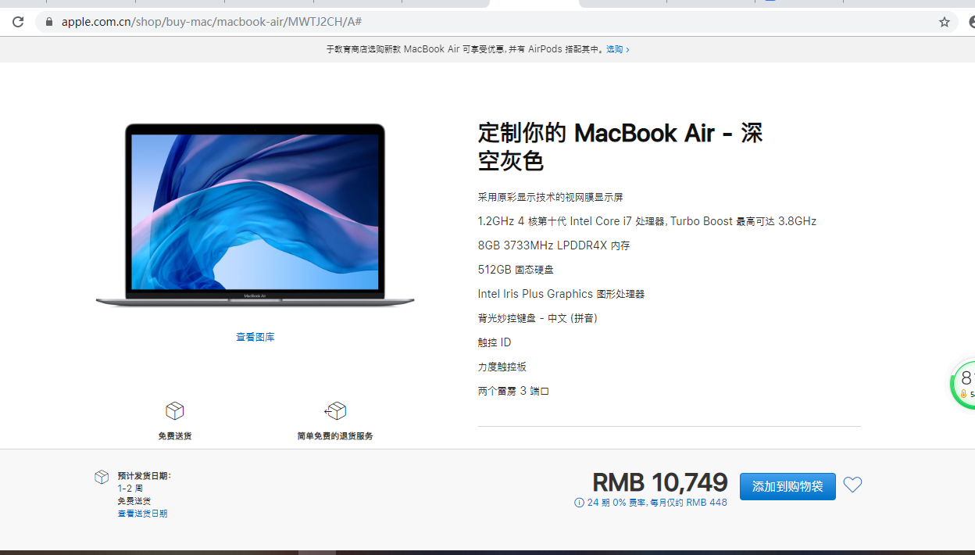Bookmark this page with the star icon
Screen dimensions: 975x555
945,22
